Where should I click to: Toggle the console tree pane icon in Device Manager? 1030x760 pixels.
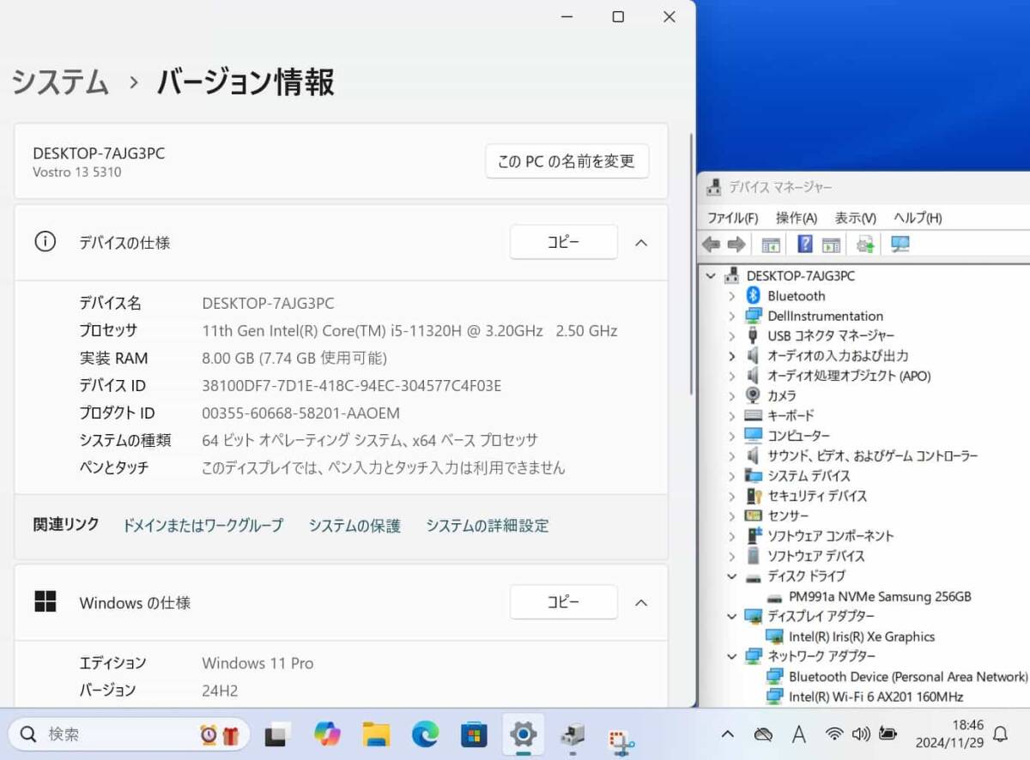771,244
